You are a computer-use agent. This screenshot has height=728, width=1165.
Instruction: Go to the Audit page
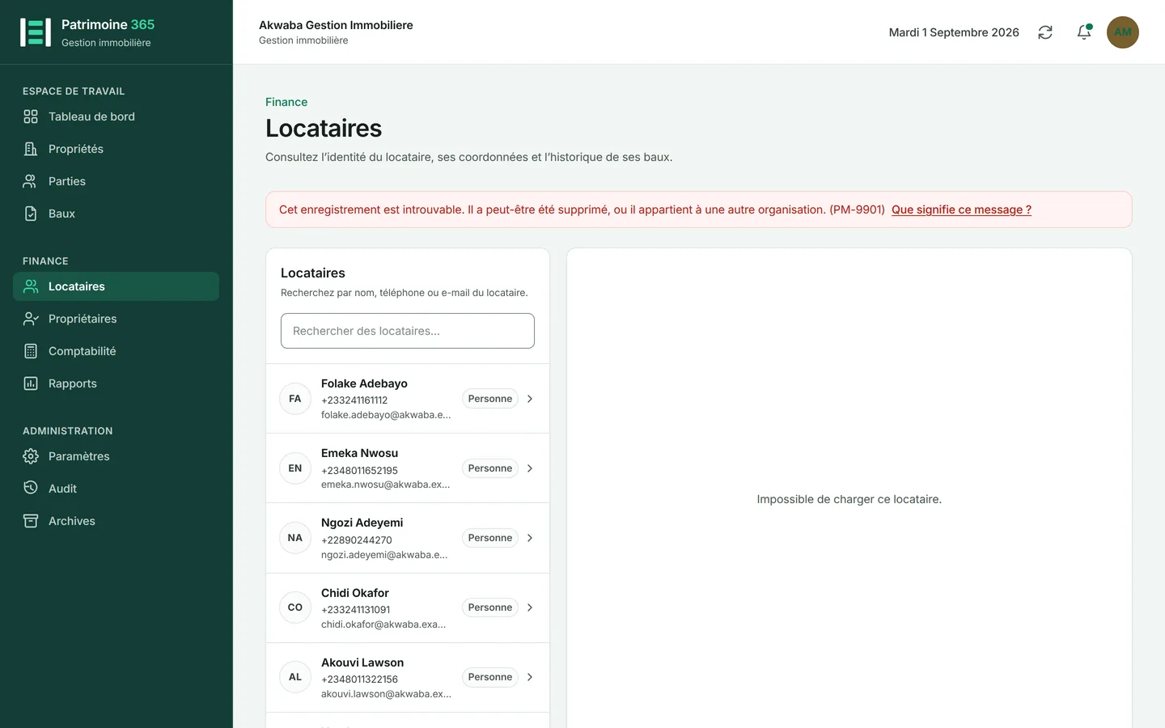tap(116, 489)
